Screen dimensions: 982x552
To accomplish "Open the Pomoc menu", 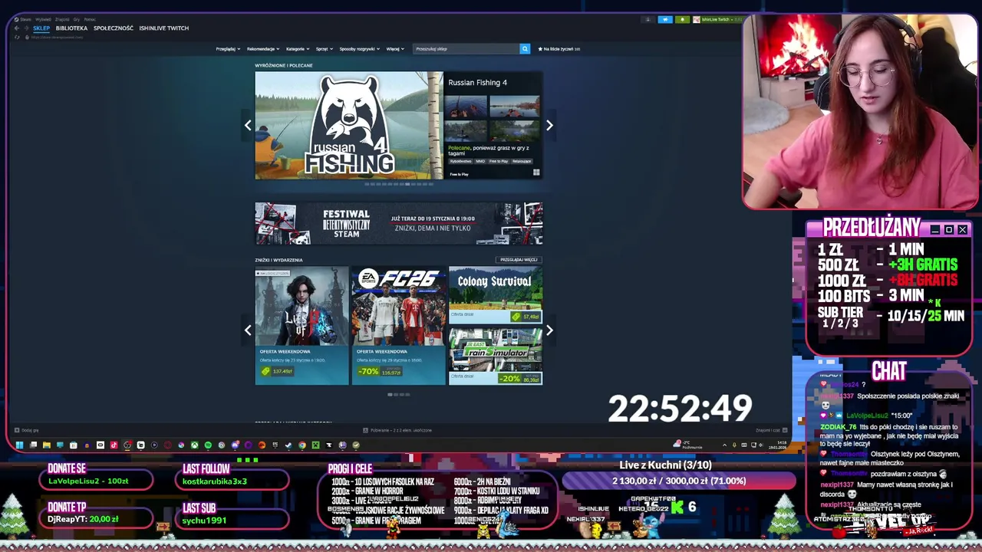I will [x=90, y=19].
